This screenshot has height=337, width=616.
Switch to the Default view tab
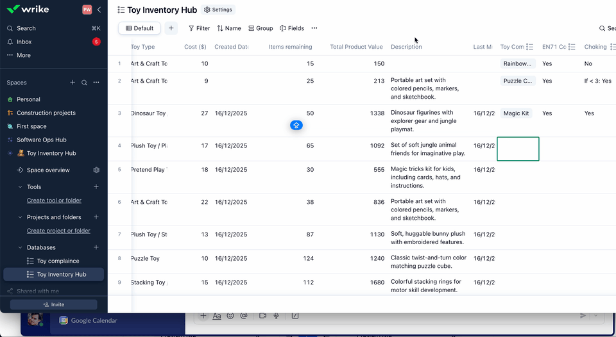click(139, 28)
